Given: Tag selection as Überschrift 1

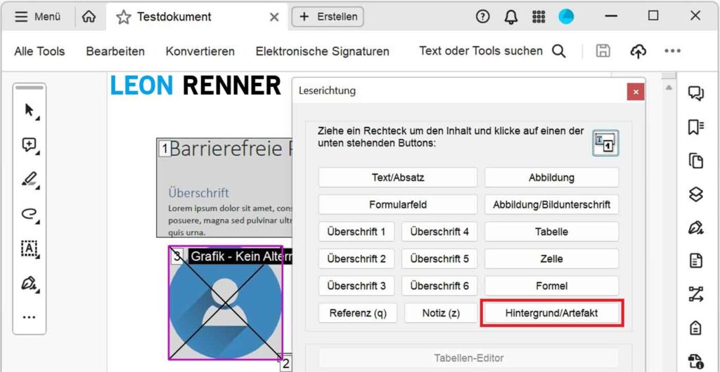Looking at the screenshot, I should [x=356, y=232].
